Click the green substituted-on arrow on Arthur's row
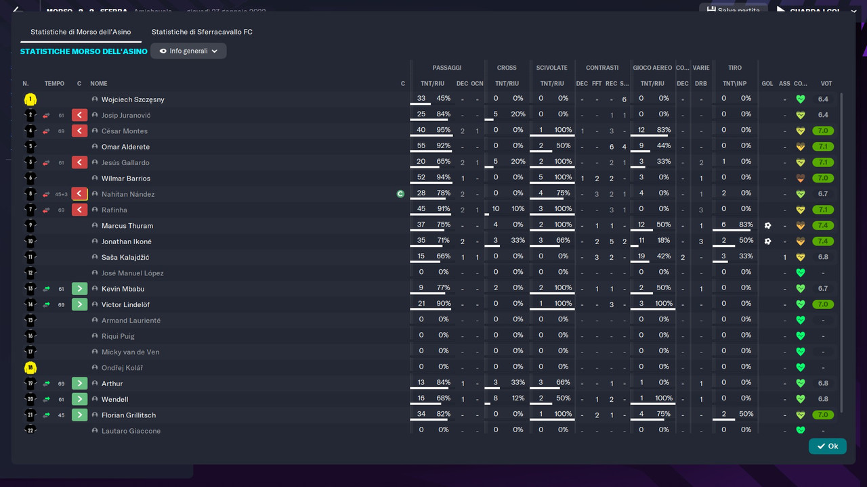The width and height of the screenshot is (867, 487). (80, 384)
